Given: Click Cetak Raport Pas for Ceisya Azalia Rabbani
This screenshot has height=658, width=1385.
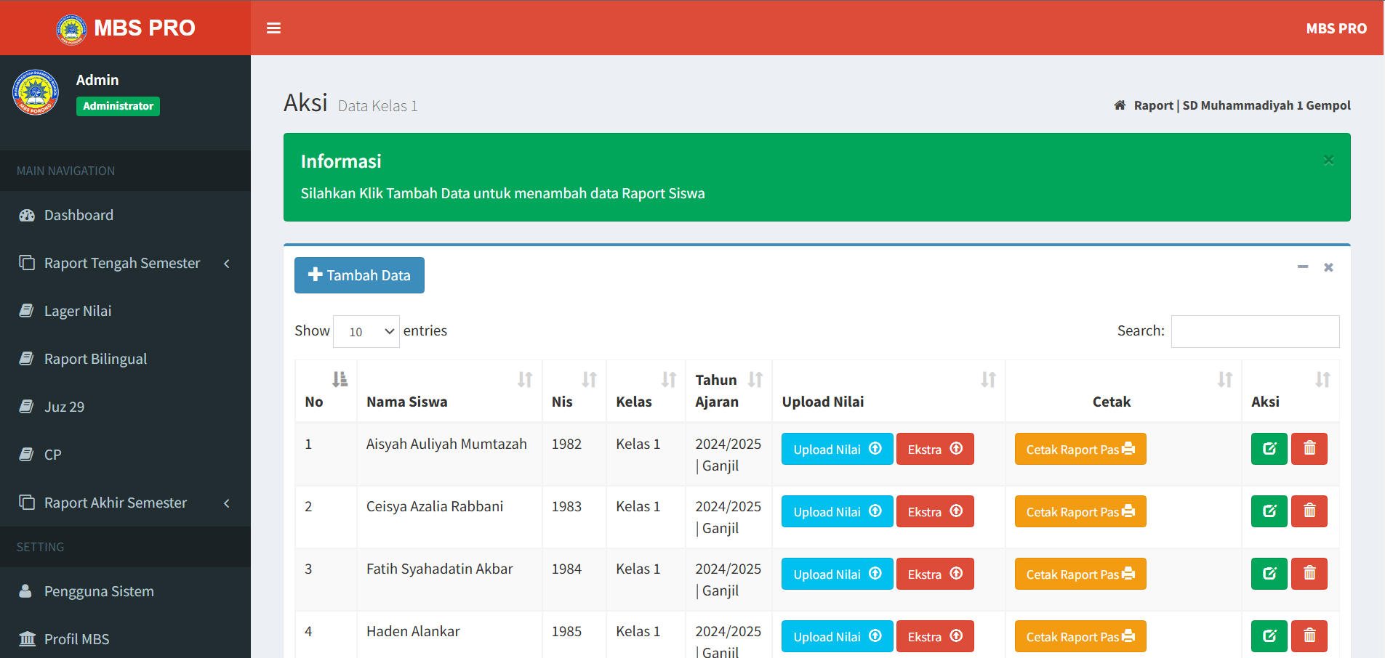Looking at the screenshot, I should click(1080, 511).
